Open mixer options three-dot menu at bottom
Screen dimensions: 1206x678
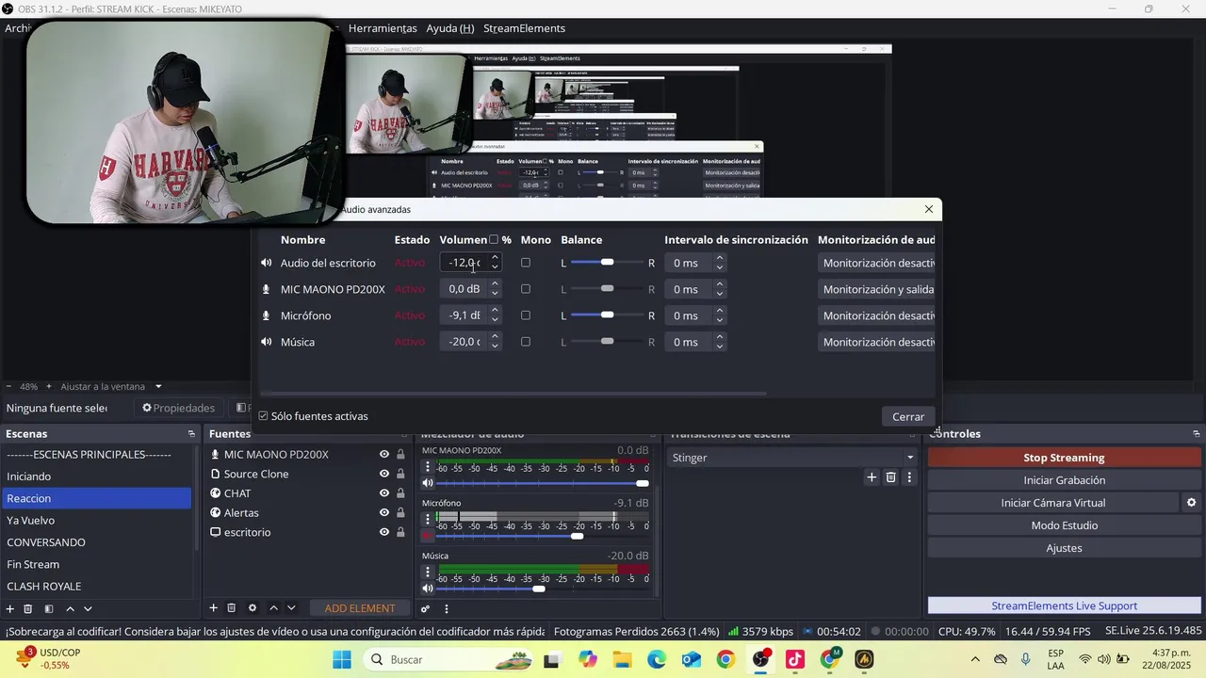tap(447, 609)
